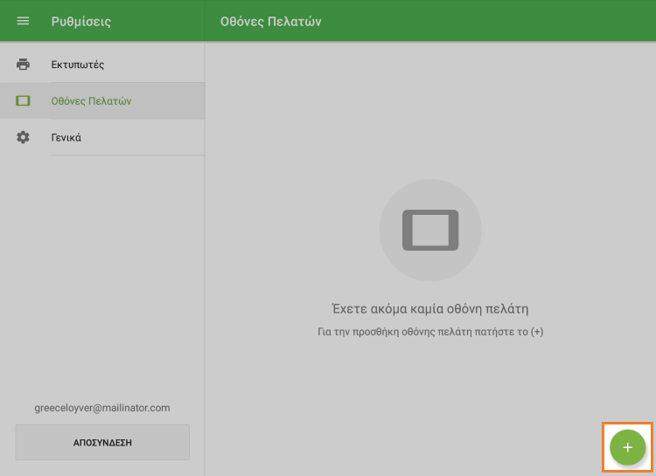The height and width of the screenshot is (476, 656).
Task: Open the Γενικά settings section
Action: [x=66, y=138]
